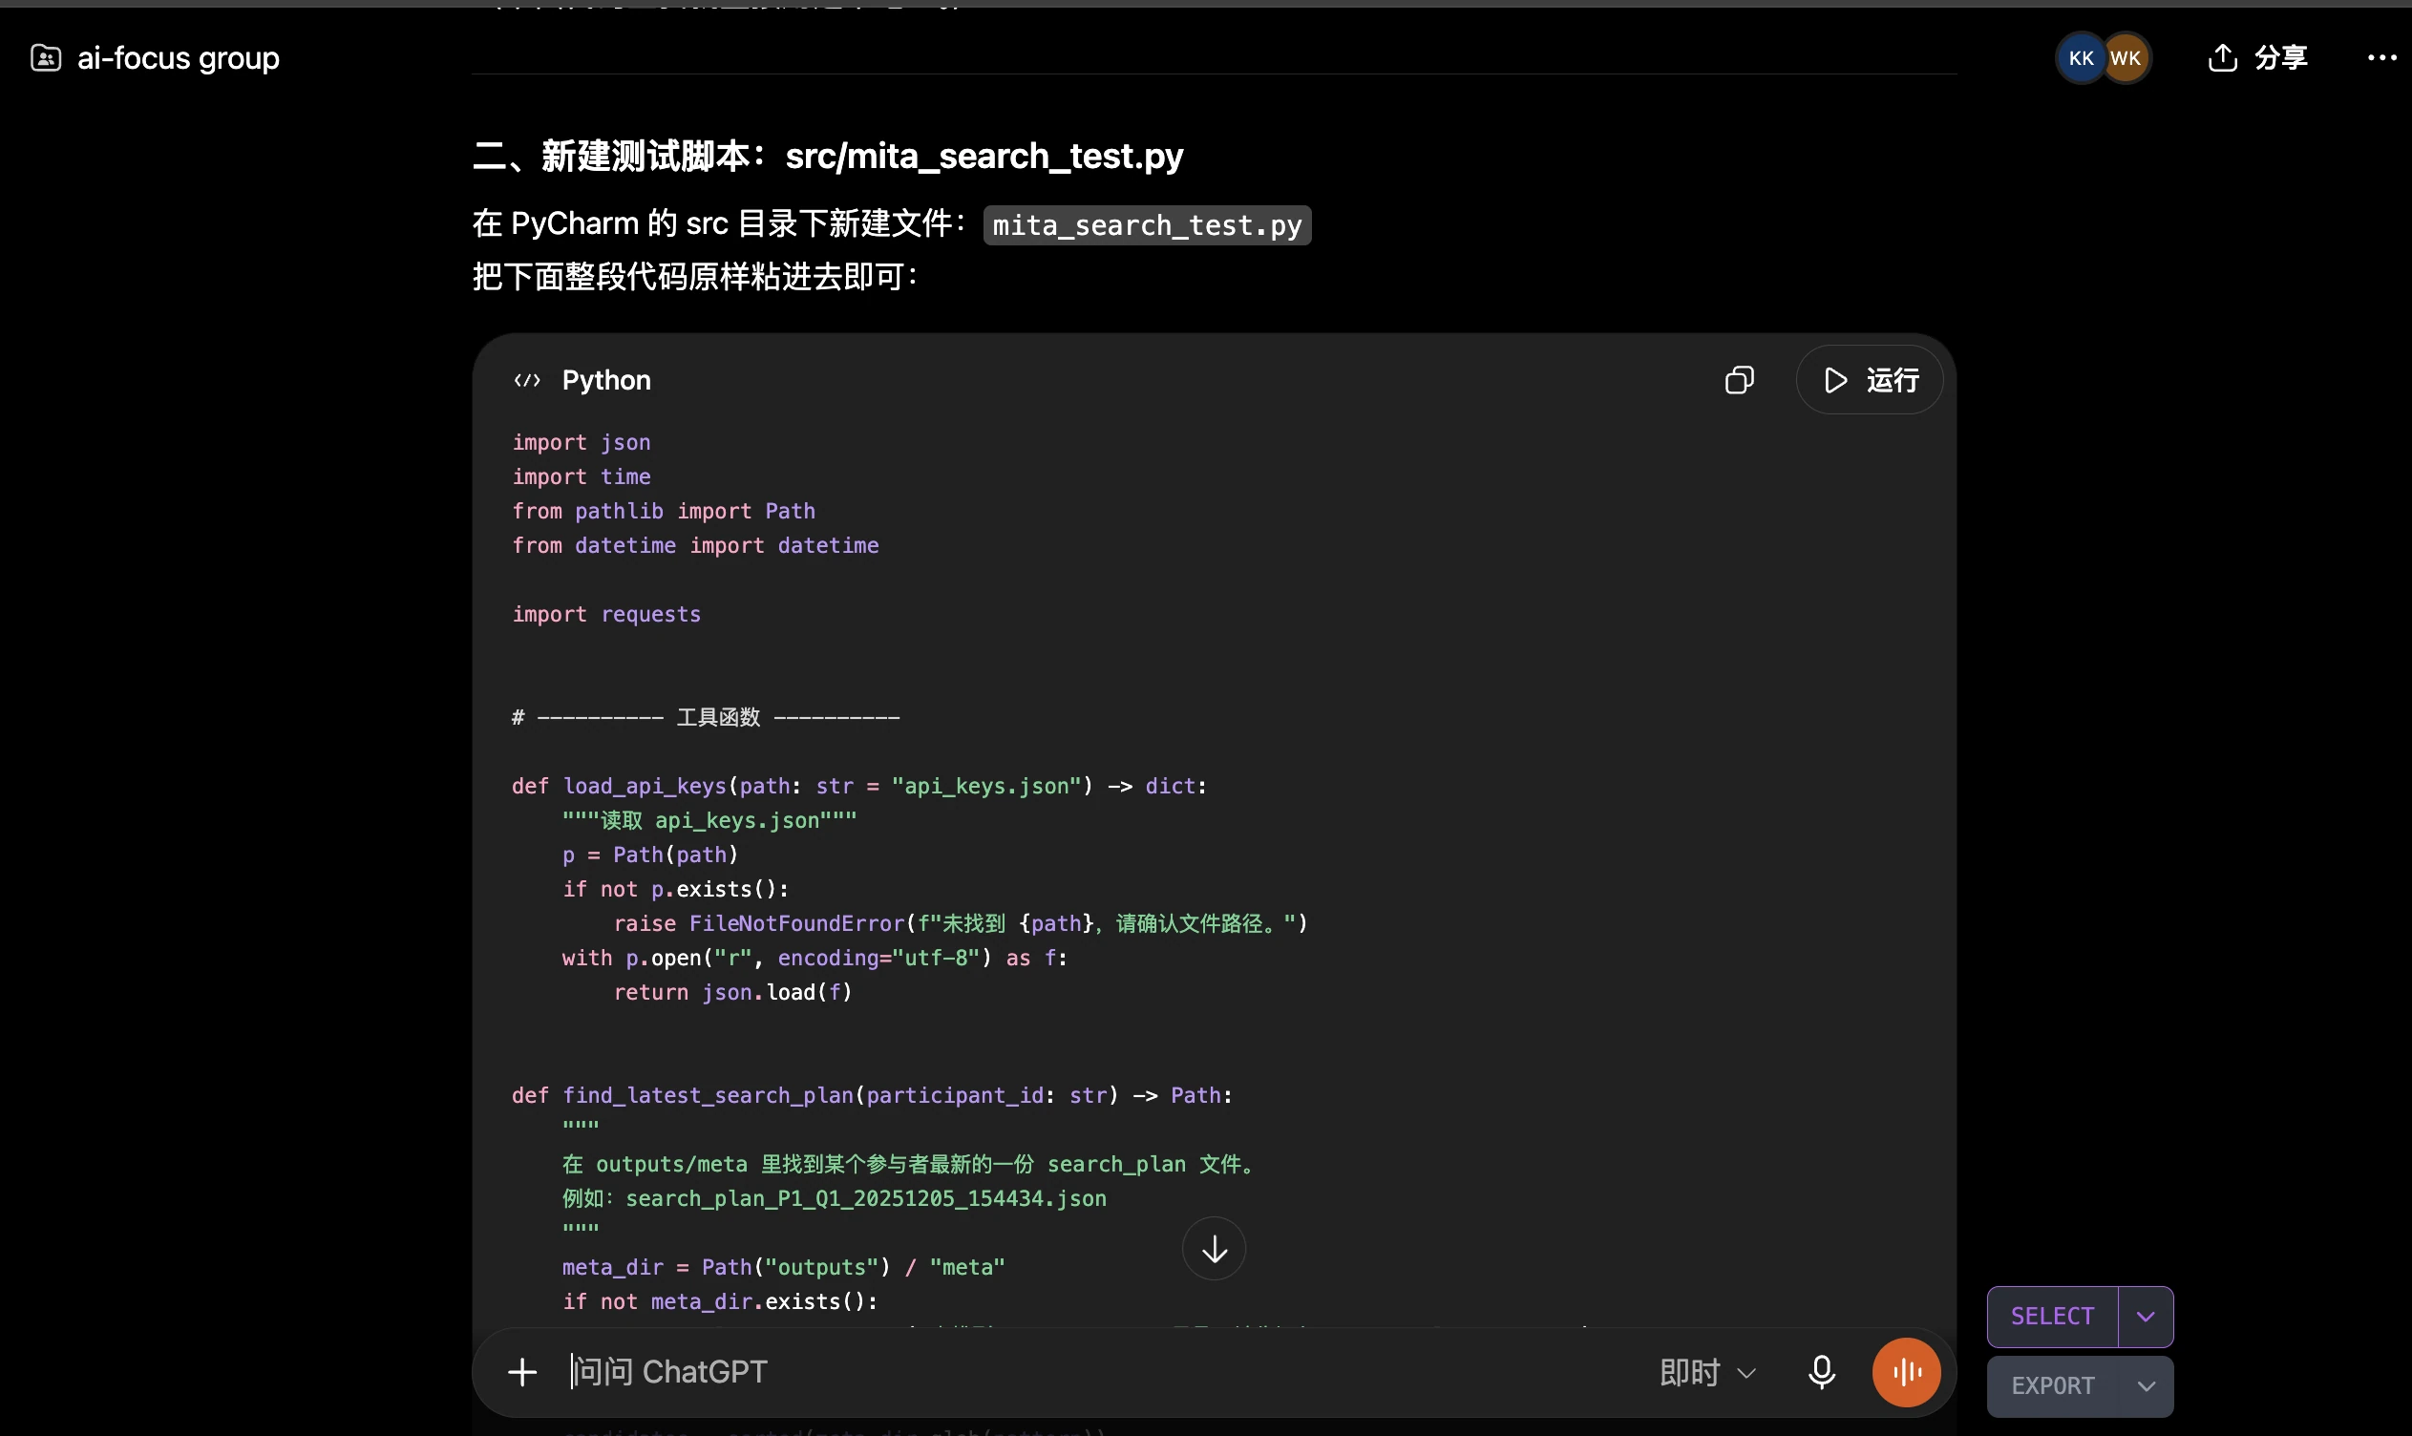Open the ai-focus group title
2412x1436 pixels.
tap(178, 58)
